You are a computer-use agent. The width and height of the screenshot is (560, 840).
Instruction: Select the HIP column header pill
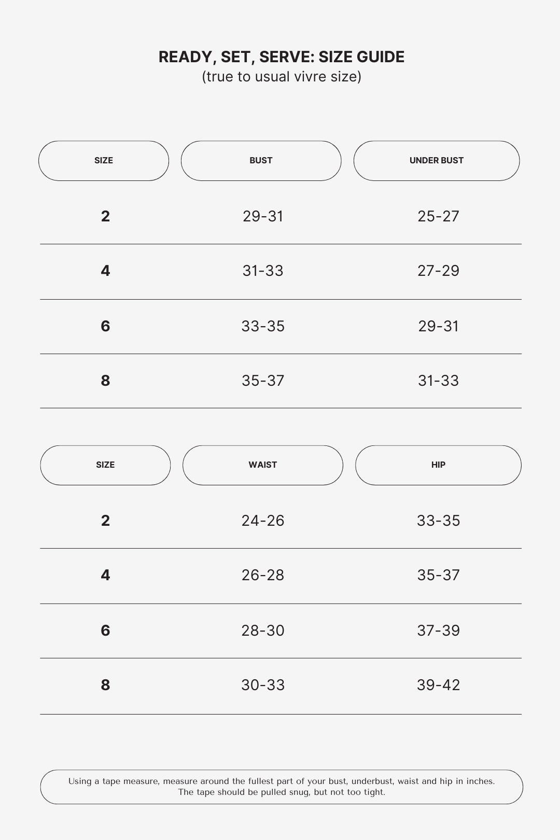click(x=438, y=465)
